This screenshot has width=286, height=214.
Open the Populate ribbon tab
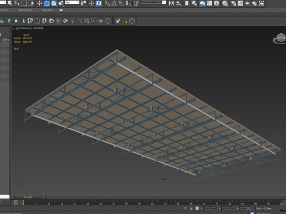(x=47, y=10)
